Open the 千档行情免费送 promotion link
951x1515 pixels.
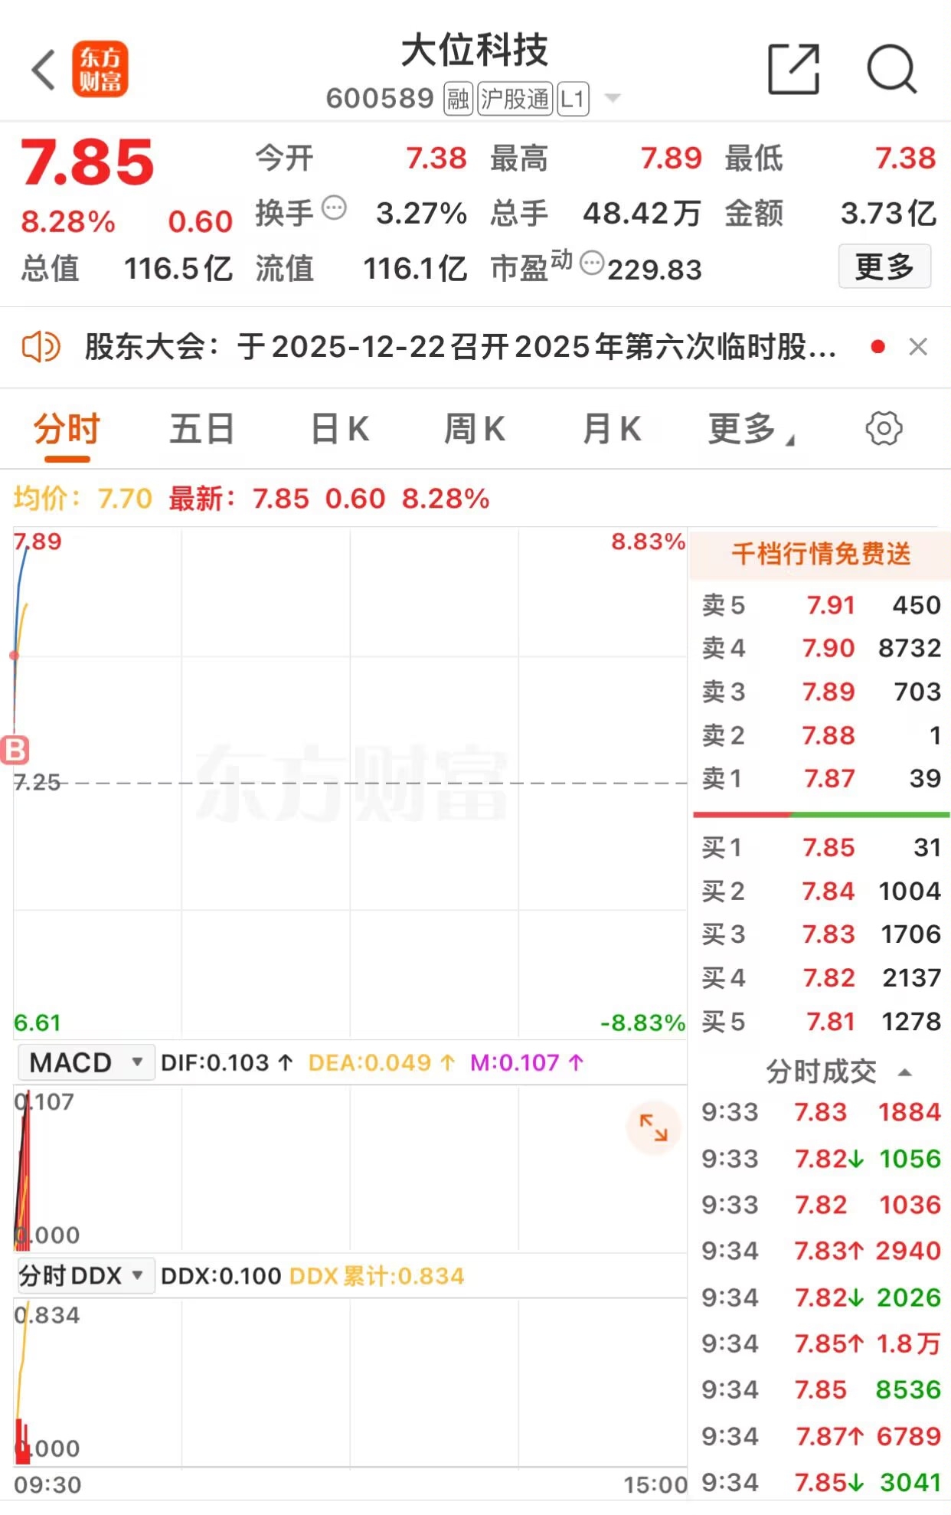[821, 553]
